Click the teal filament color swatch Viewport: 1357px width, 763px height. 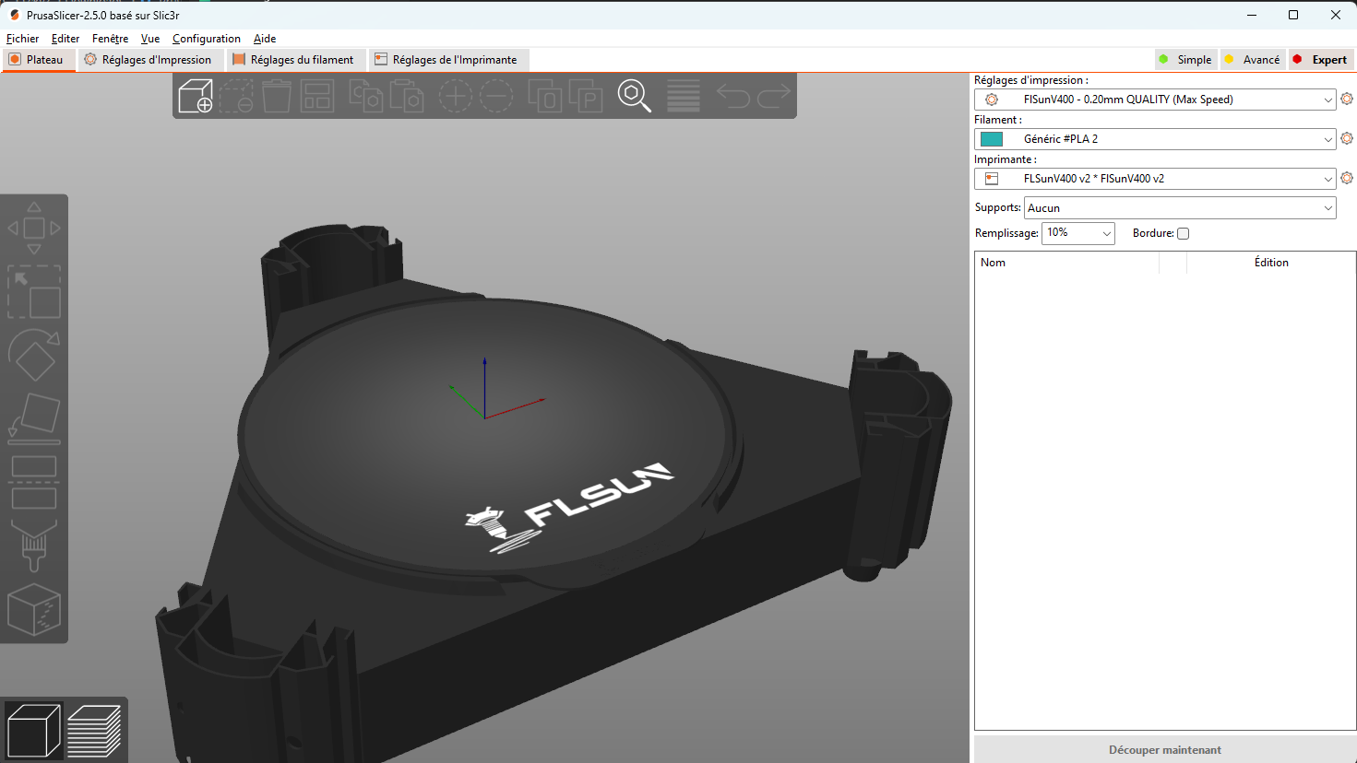point(992,139)
